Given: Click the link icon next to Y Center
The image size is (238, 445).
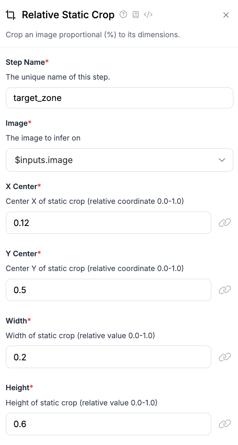Looking at the screenshot, I should (x=225, y=290).
